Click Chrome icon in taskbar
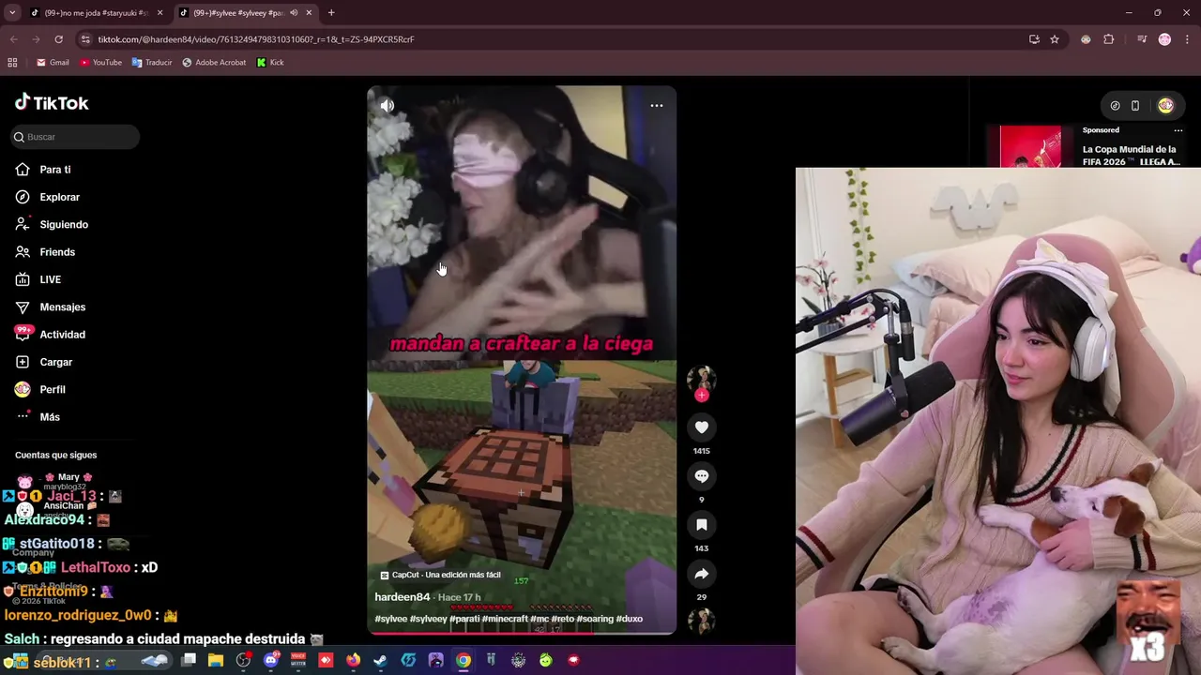Viewport: 1201px width, 675px height. [464, 660]
